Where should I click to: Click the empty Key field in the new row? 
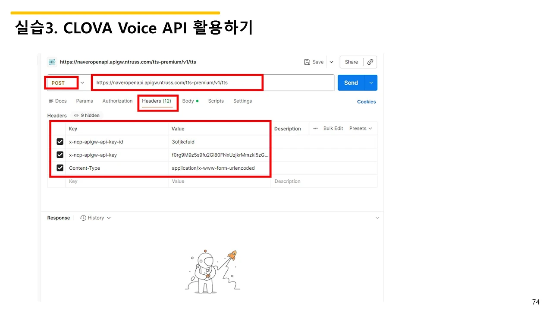(x=116, y=181)
